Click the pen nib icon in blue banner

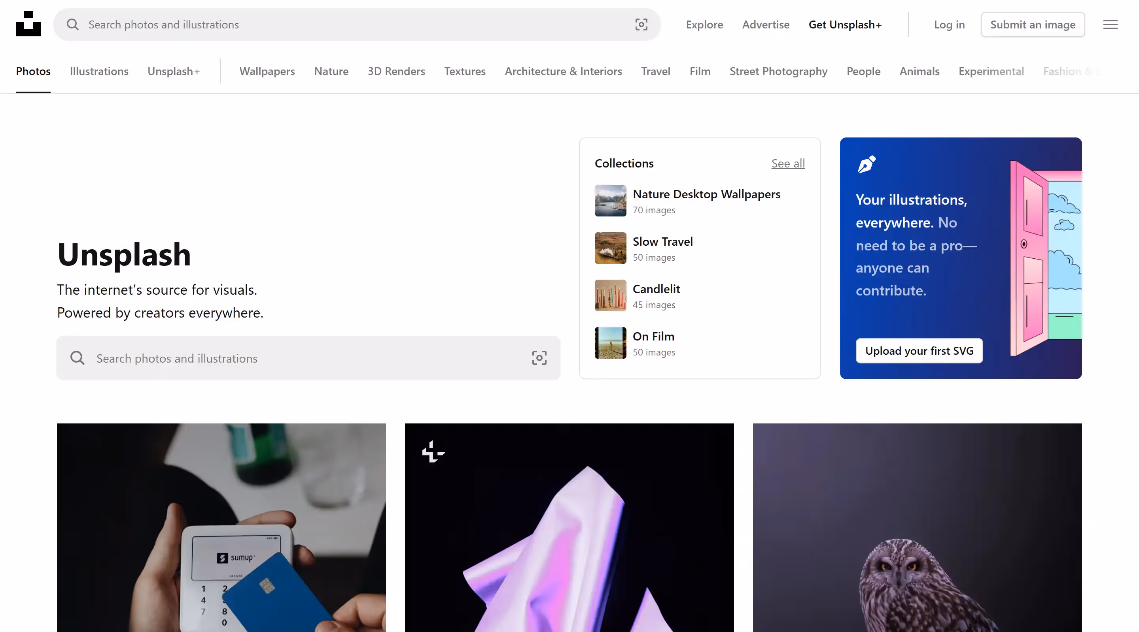pos(866,164)
